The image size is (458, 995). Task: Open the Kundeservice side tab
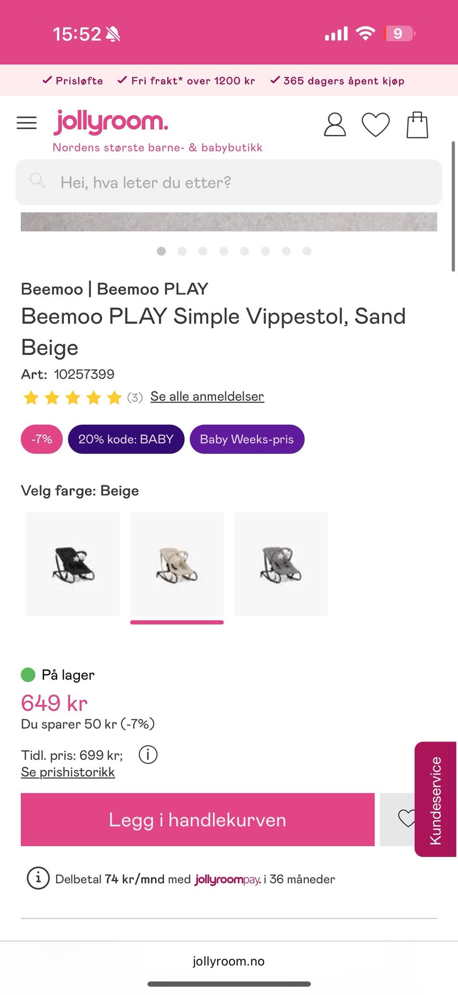pos(436,799)
